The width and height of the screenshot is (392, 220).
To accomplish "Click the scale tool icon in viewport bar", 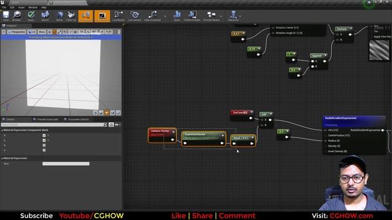I will coord(59,32).
